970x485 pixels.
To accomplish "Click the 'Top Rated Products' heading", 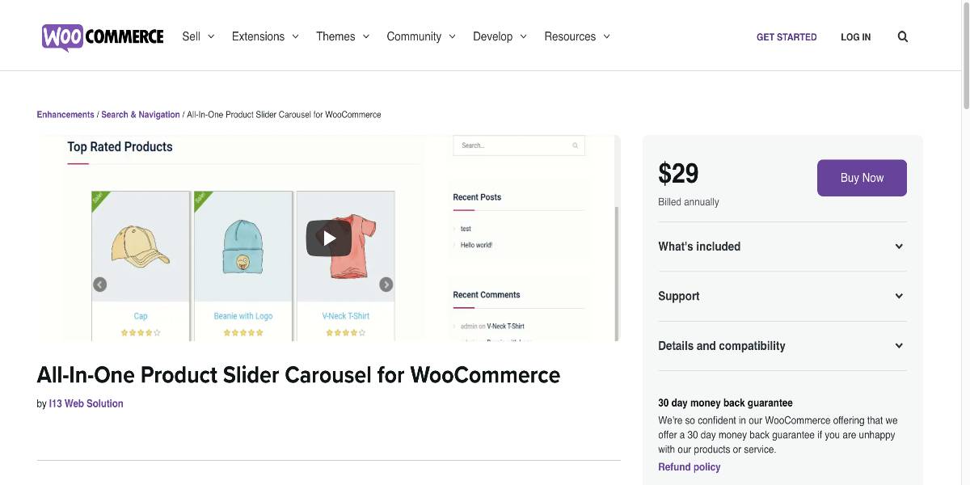I will tap(120, 146).
